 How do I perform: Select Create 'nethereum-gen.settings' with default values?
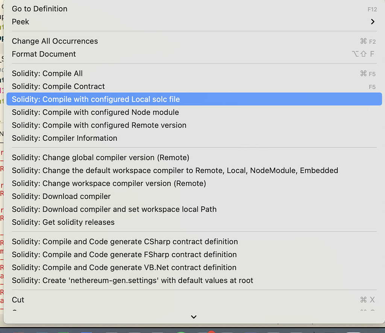tap(132, 280)
